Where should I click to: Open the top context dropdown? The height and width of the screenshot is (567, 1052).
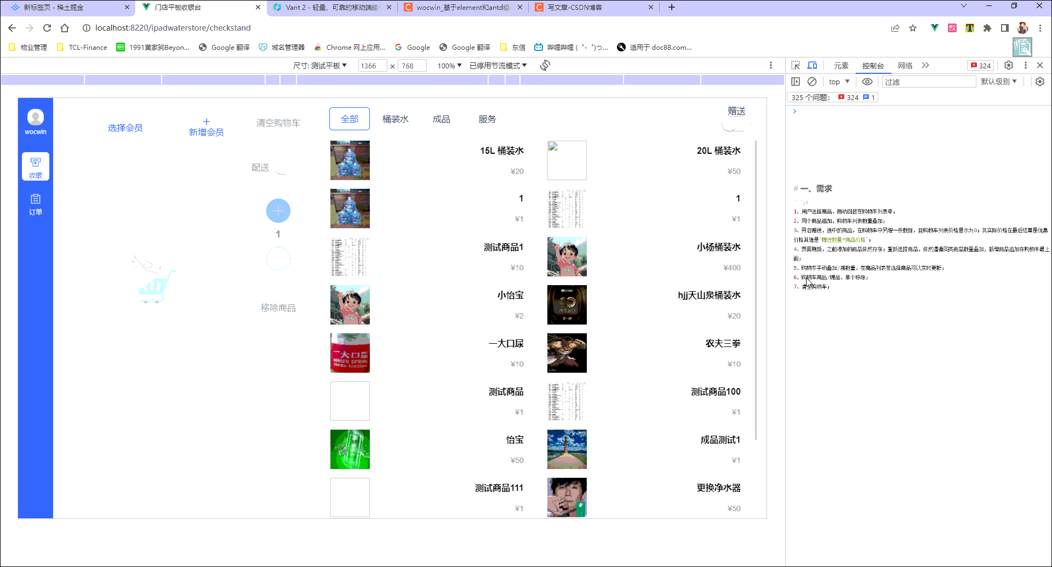click(839, 82)
